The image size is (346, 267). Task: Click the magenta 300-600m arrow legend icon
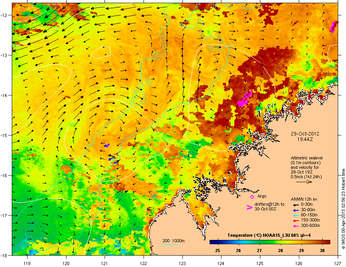296,226
